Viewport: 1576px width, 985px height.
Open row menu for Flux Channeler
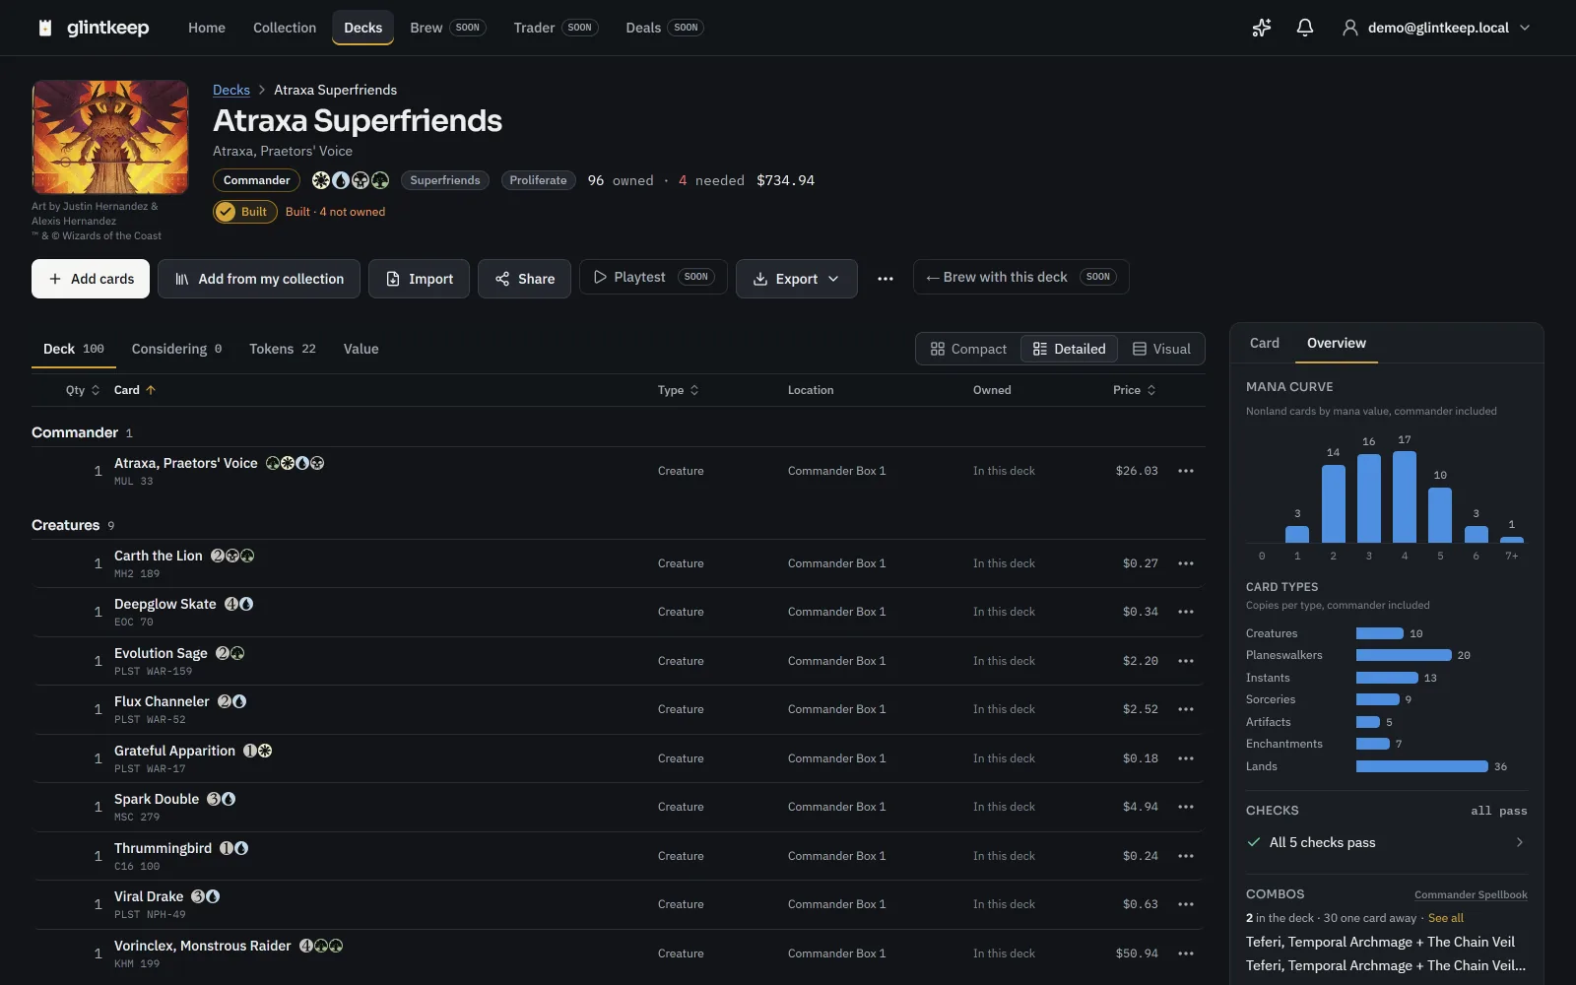tap(1186, 709)
